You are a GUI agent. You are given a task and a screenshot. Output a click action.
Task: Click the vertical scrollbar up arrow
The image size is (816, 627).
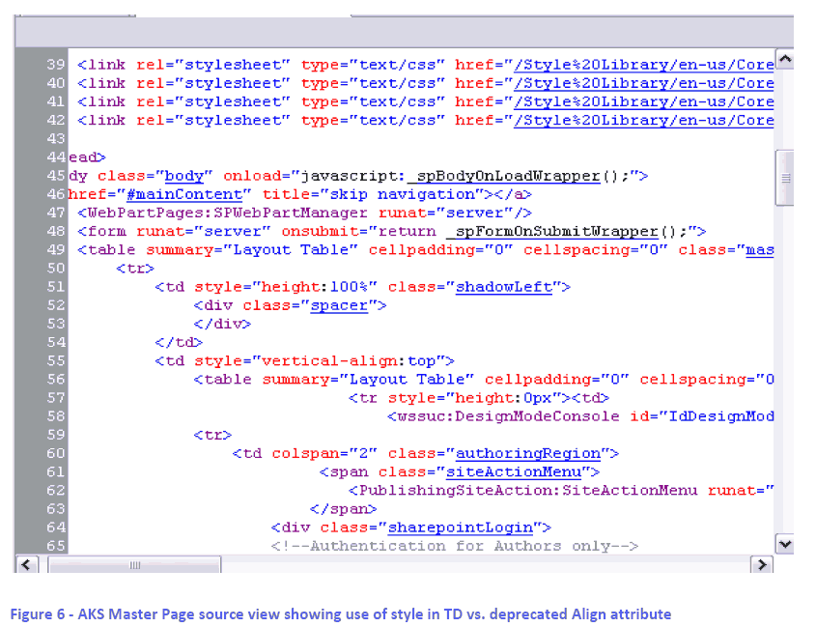(x=784, y=59)
